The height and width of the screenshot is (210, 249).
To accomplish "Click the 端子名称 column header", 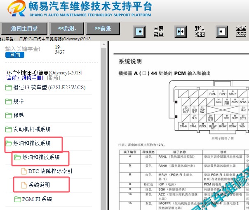I will point(179,152).
